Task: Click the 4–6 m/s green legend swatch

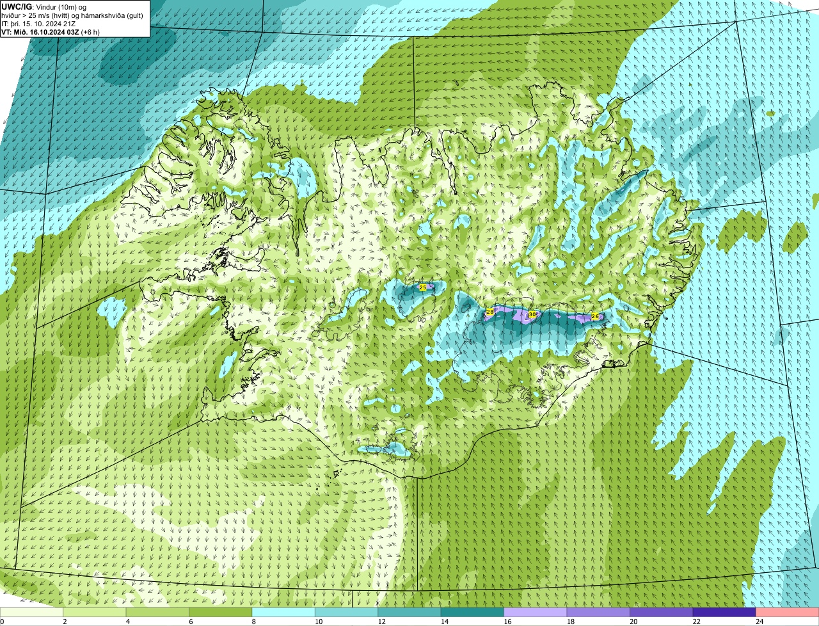Action: click(x=158, y=612)
